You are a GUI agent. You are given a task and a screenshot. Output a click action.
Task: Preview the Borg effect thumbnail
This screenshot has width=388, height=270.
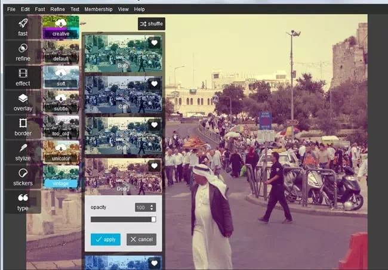tap(123, 54)
